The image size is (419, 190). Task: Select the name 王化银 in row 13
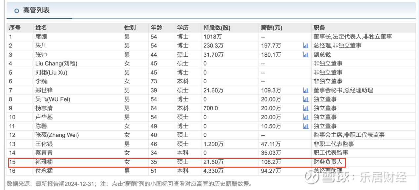pos(44,144)
